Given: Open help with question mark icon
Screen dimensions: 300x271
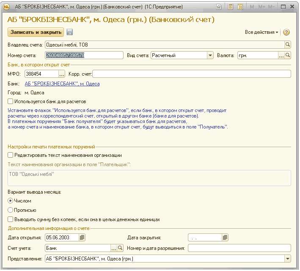Looking at the screenshot, I should tap(286, 33).
